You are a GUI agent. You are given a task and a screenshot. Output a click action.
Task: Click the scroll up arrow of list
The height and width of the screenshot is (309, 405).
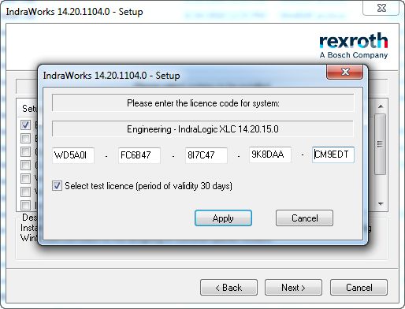(381, 106)
